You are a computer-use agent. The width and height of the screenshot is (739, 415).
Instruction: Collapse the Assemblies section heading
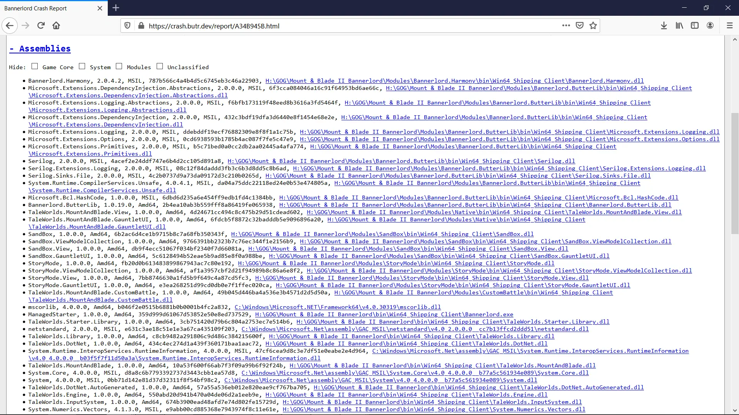[x=40, y=49]
